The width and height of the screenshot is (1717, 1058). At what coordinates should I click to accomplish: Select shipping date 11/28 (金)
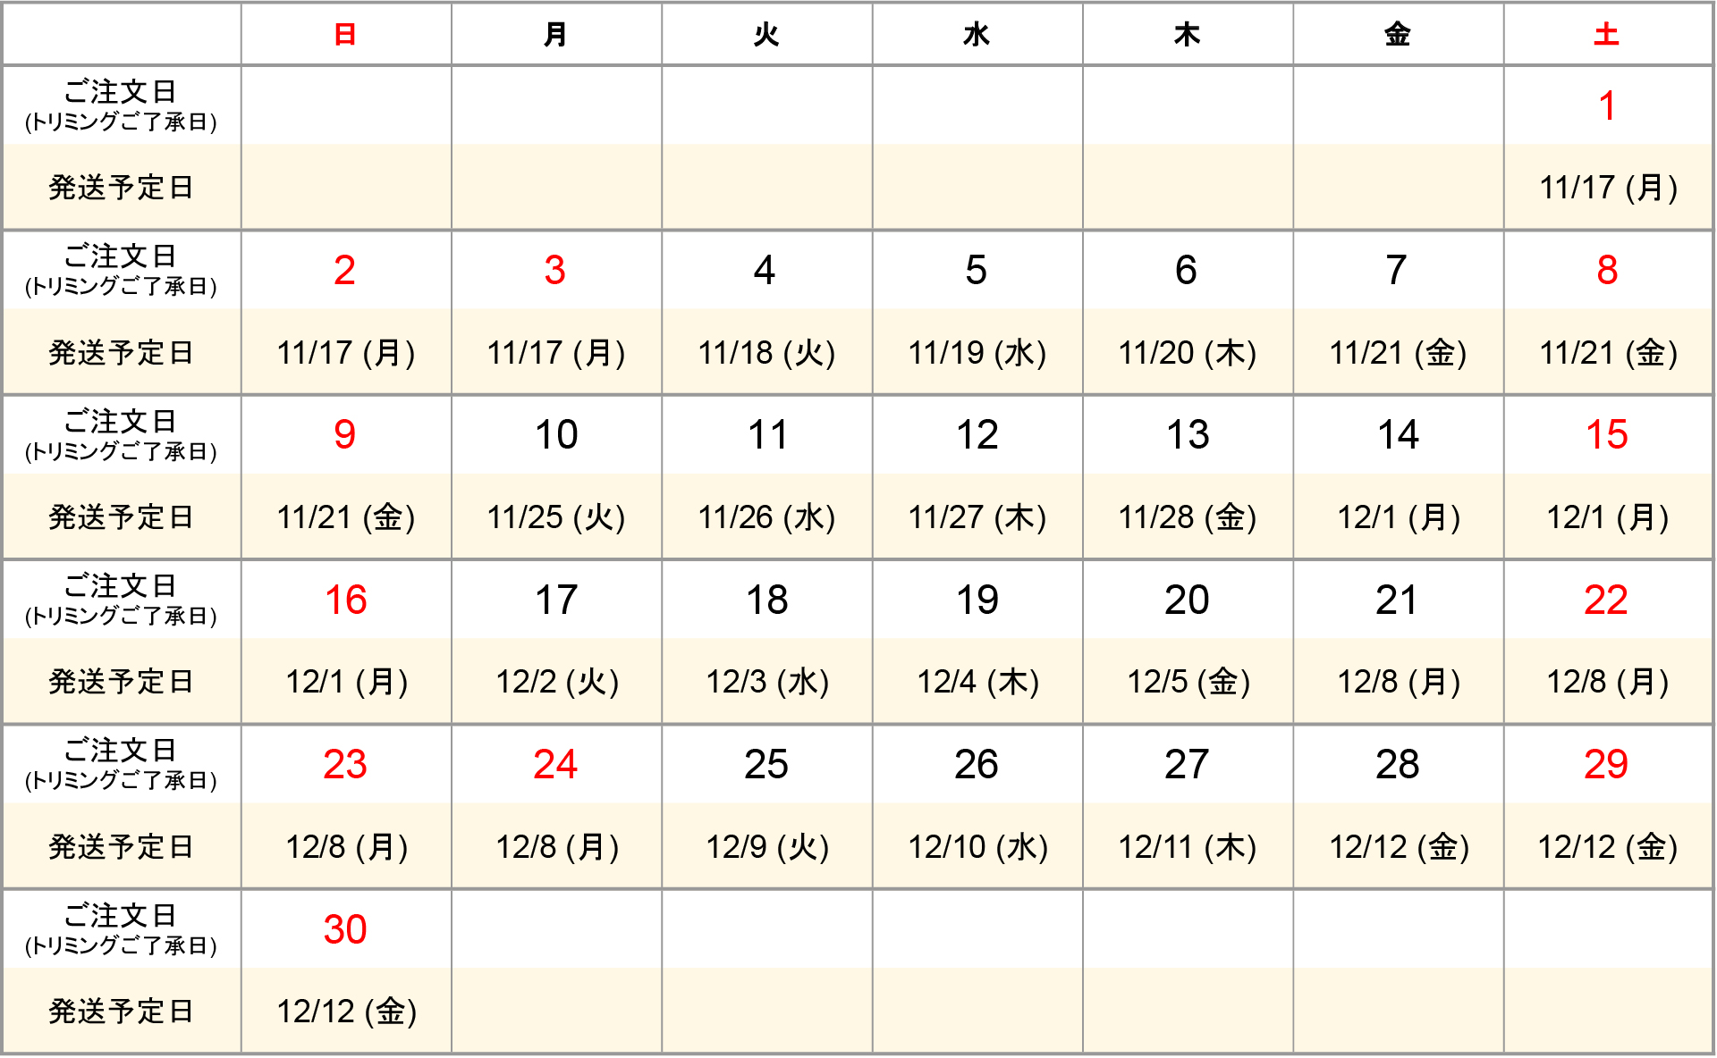[1188, 517]
